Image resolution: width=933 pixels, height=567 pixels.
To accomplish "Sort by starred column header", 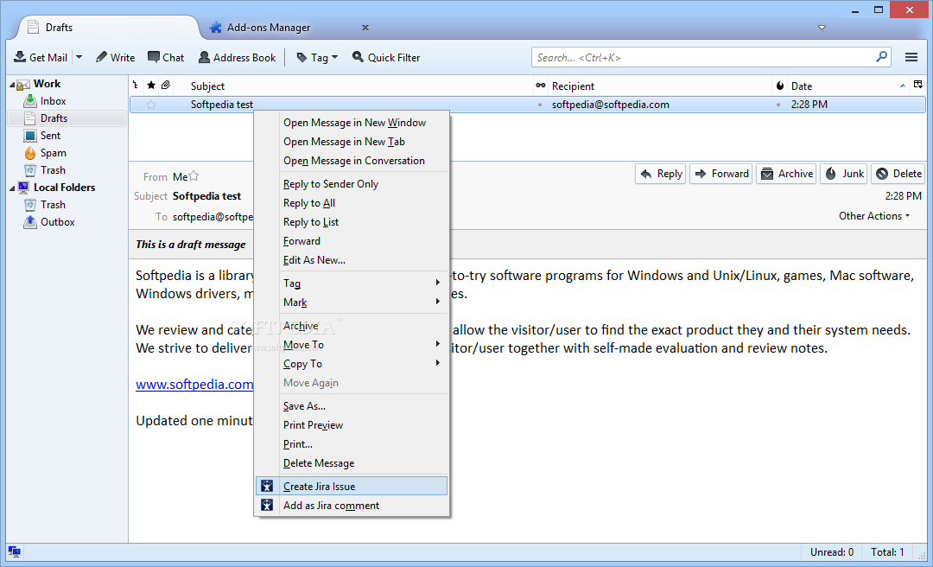I will click(151, 86).
